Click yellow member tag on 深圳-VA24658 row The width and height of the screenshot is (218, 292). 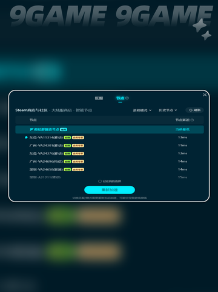pos(78,169)
